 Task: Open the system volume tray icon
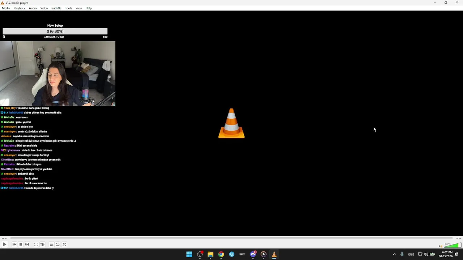[426, 254]
